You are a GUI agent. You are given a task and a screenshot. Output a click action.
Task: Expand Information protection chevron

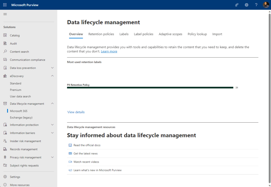(x=52, y=125)
